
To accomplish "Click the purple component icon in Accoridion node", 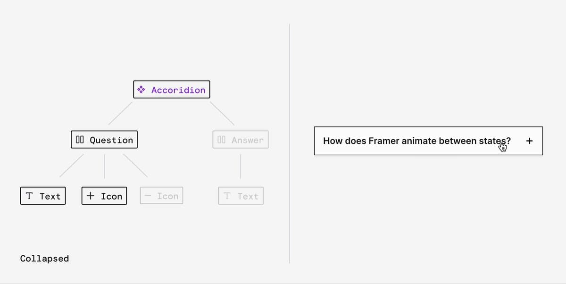I will 141,90.
